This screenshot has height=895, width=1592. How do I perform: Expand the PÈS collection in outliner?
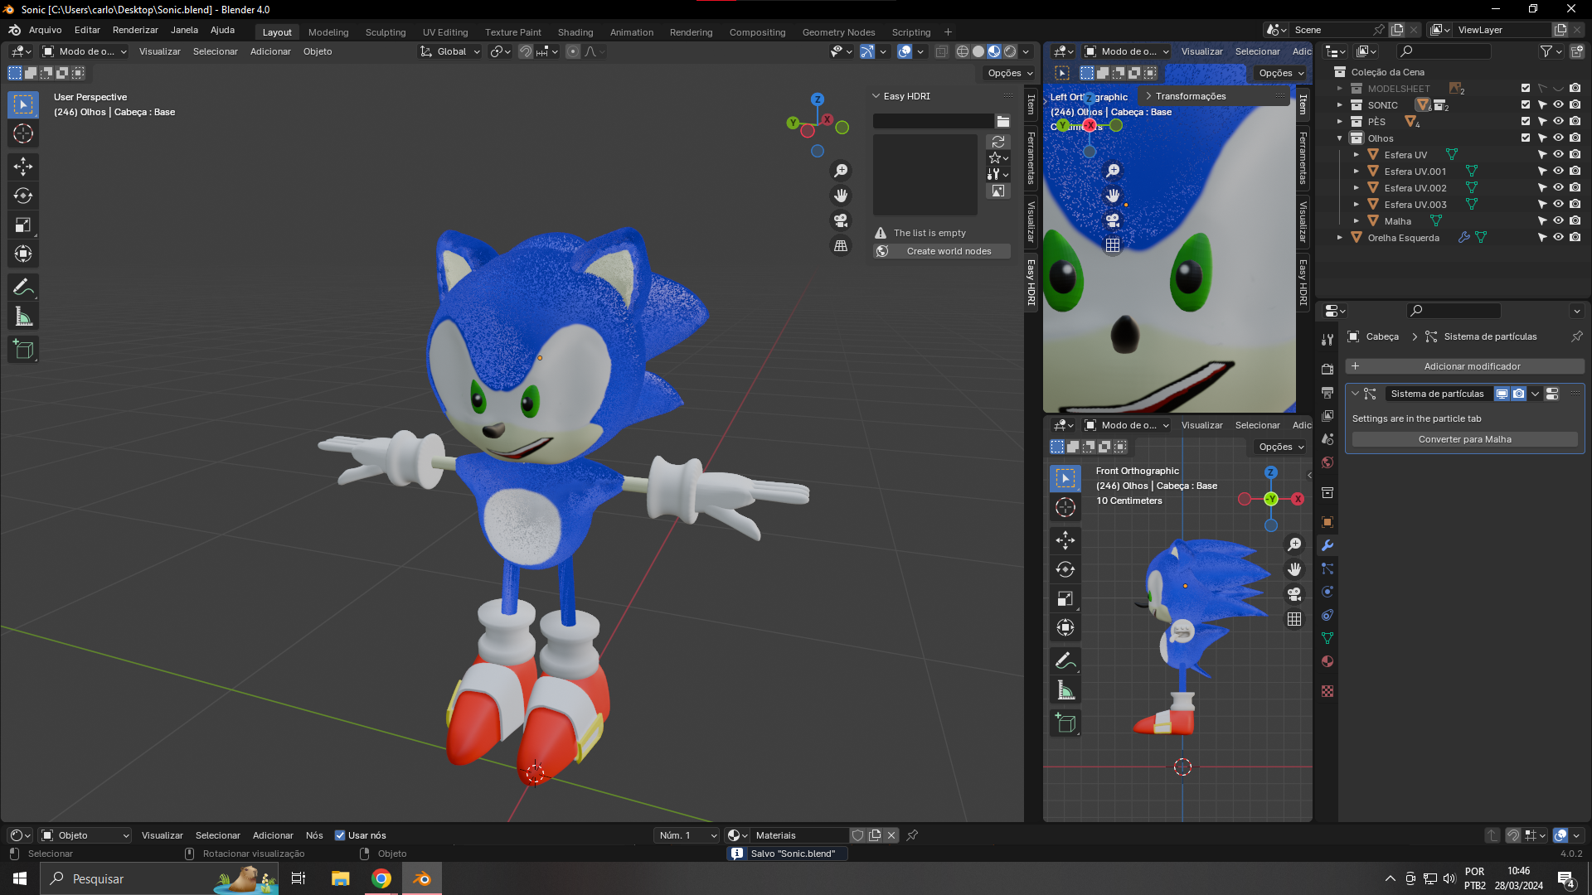click(x=1340, y=122)
